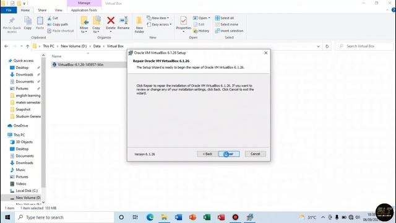Go back with the navigation back arrow
The height and width of the screenshot is (223, 396).
pyautogui.click(x=6, y=46)
